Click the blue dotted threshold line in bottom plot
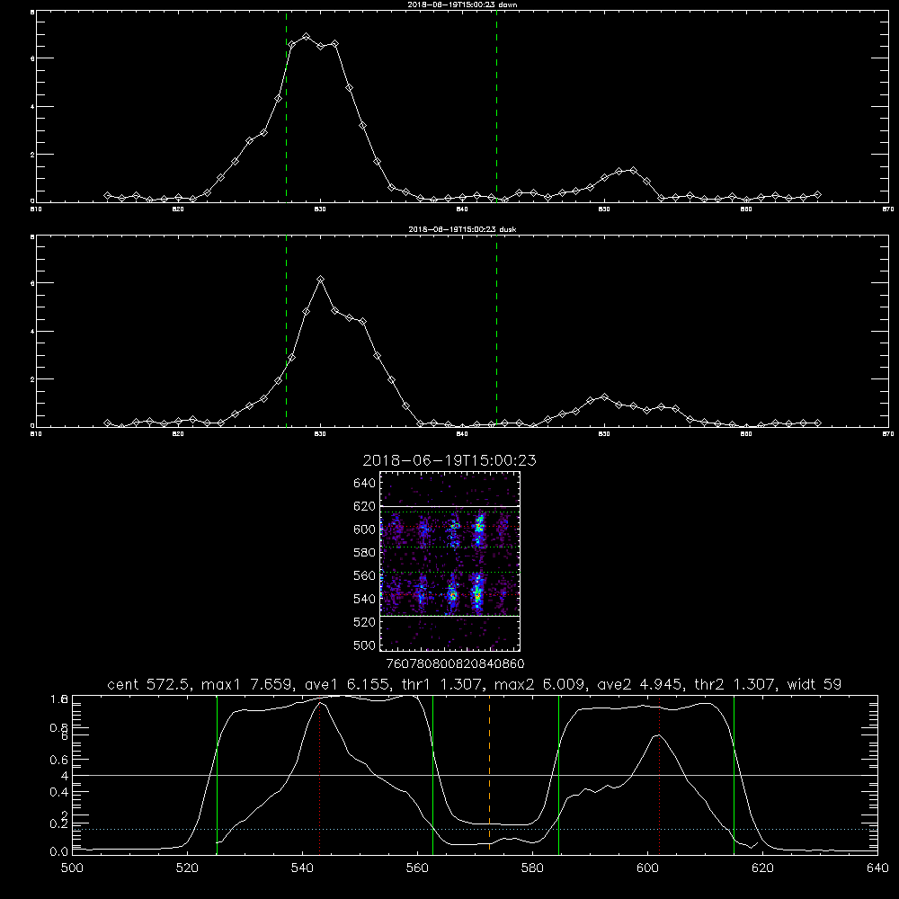 (475, 829)
